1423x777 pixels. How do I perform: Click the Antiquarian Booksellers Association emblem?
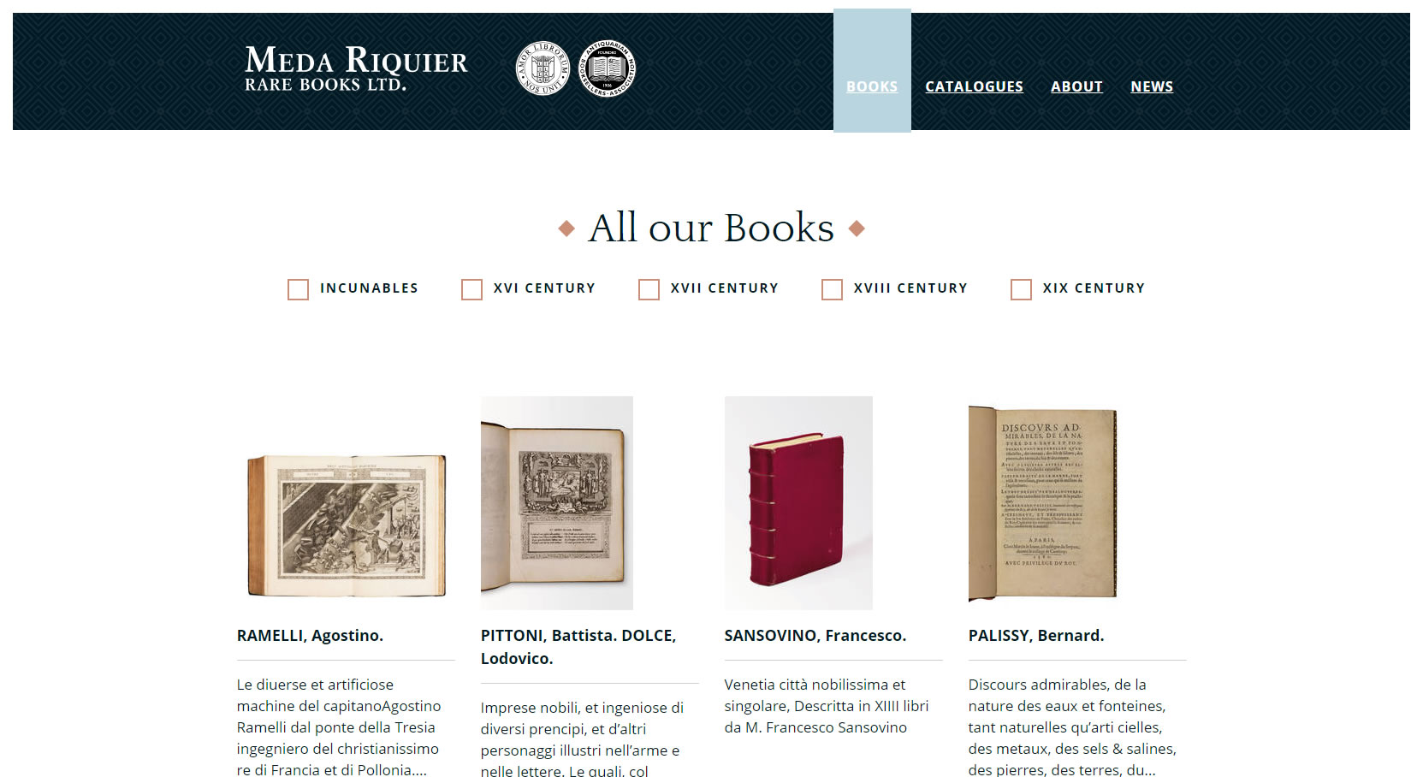pos(607,68)
